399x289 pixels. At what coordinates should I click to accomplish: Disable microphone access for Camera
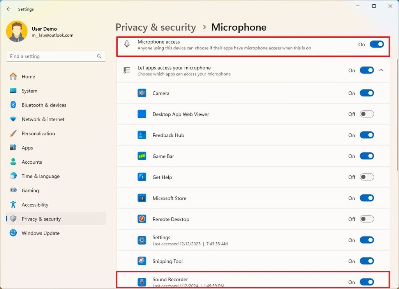click(366, 93)
